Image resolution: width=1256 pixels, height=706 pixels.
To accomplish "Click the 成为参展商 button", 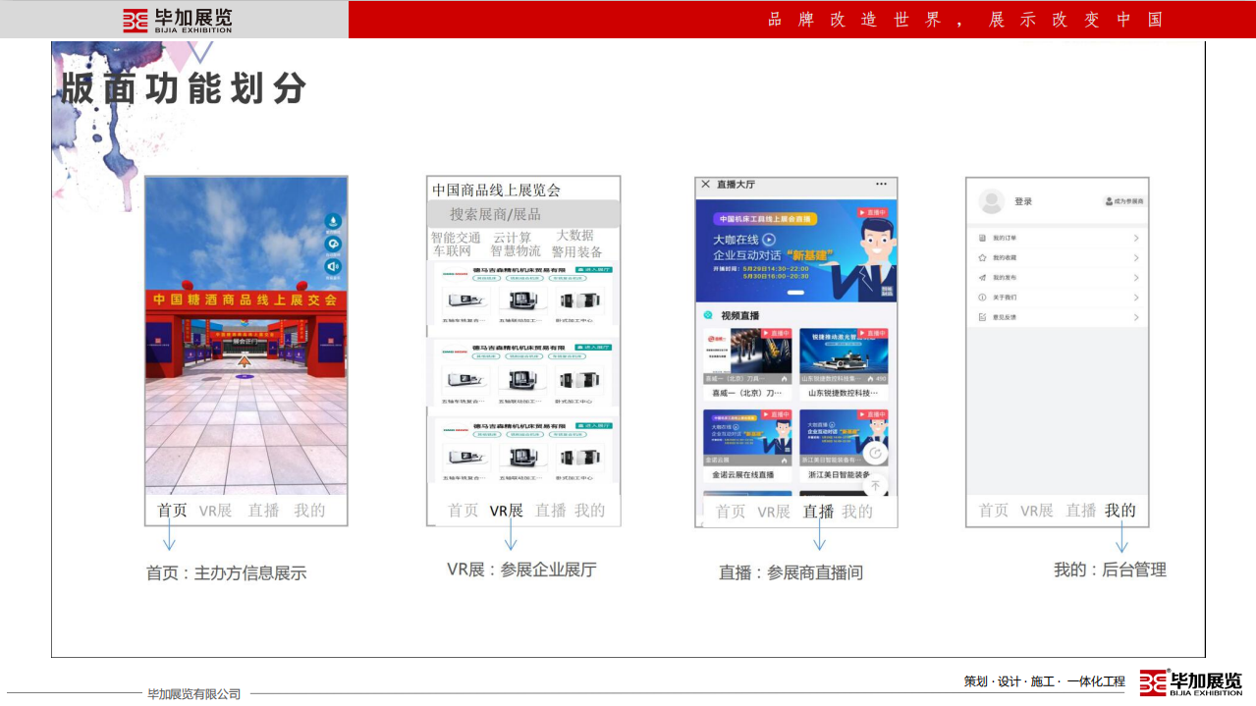I will point(1124,201).
